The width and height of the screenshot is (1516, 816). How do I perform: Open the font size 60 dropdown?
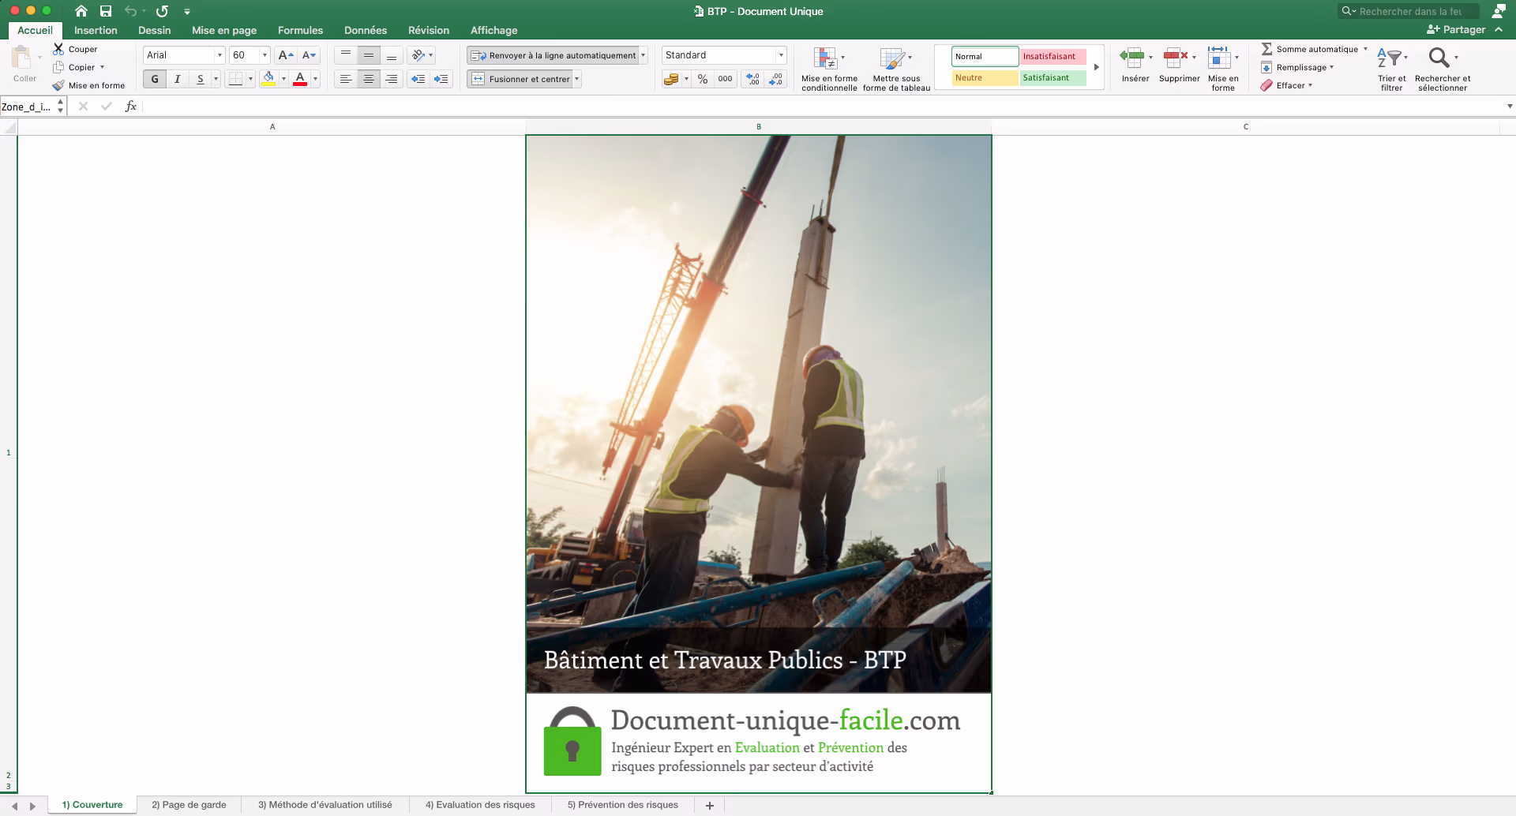click(x=265, y=55)
